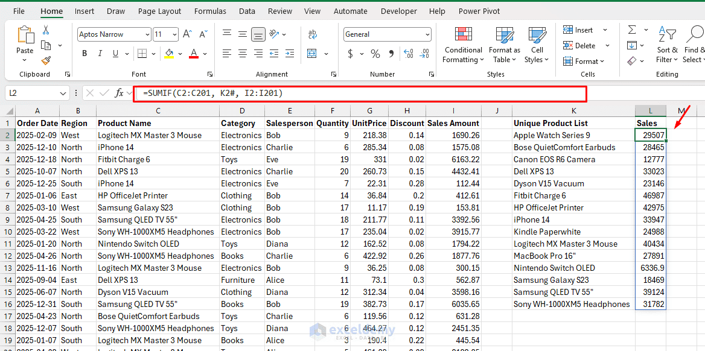This screenshot has width=705, height=351.
Task: Click the Clear eraser icon
Action: tap(632, 60)
